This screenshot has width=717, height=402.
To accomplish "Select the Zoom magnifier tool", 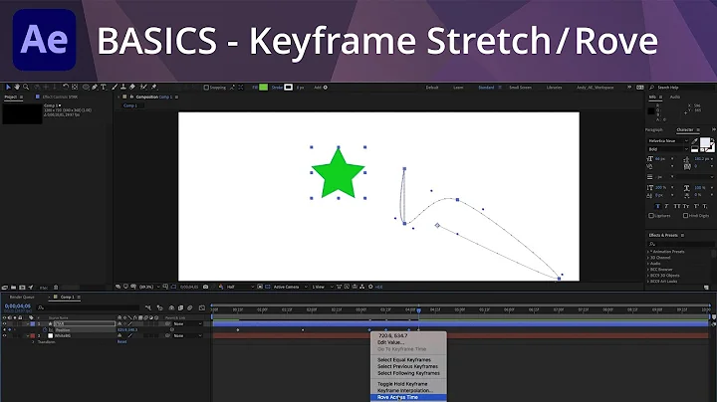I will pyautogui.click(x=26, y=87).
